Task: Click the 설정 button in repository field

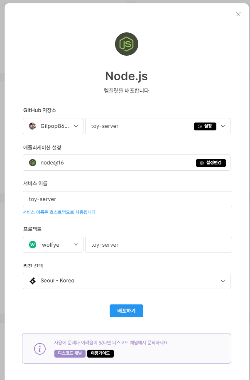Action: (x=205, y=126)
